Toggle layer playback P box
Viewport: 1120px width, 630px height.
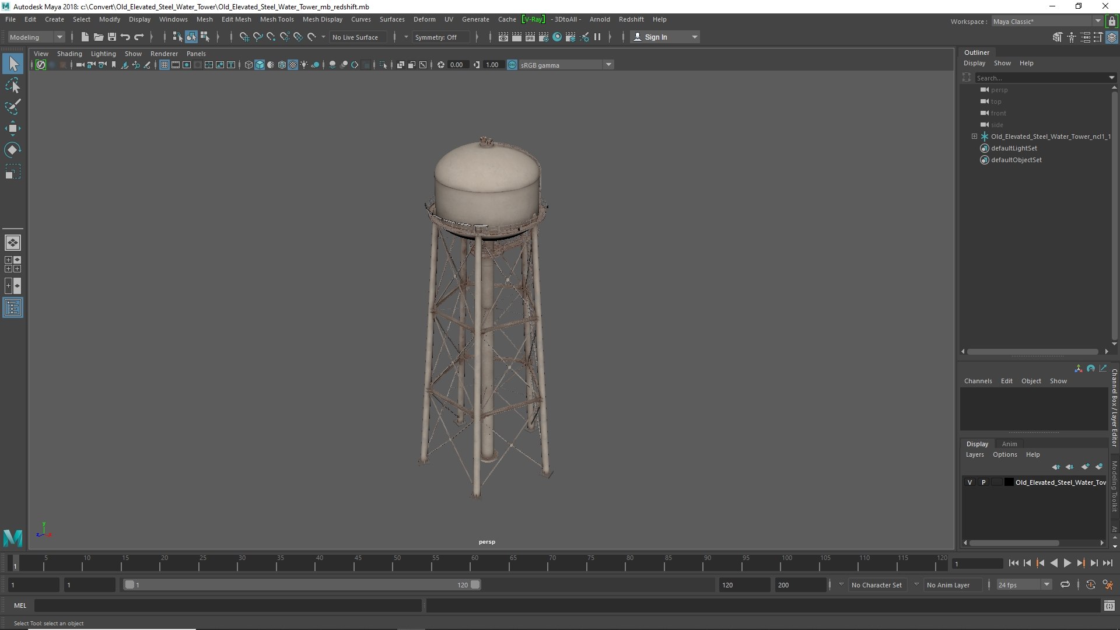pyautogui.click(x=984, y=482)
